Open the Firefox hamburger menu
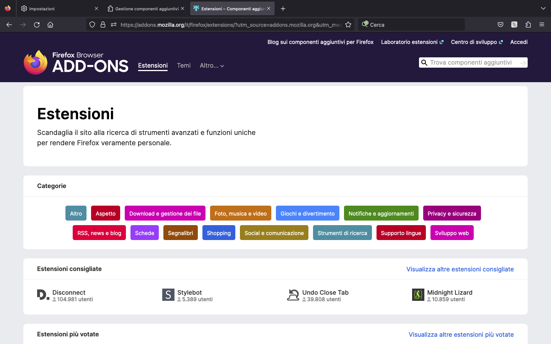551x344 pixels. (542, 25)
